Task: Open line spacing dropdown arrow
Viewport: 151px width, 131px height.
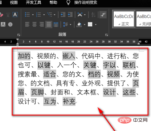Action: [71, 24]
